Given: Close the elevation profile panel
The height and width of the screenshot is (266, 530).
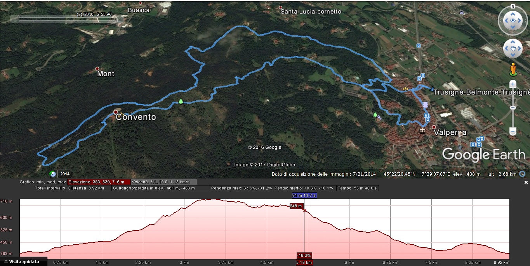Looking at the screenshot, I should (526, 182).
